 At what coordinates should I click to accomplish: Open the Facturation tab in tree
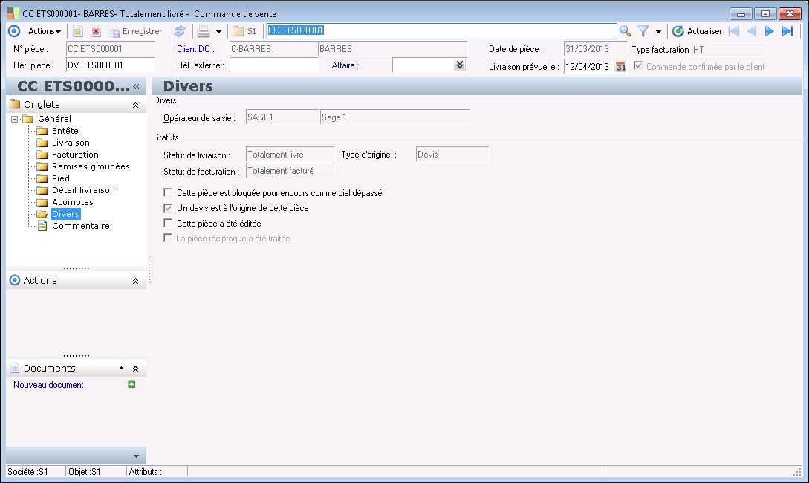[x=75, y=155]
